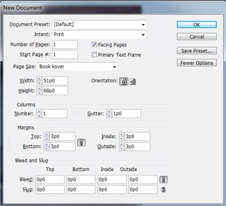
Task: Decrease Inside margin with down arrow
Action: (x=121, y=139)
